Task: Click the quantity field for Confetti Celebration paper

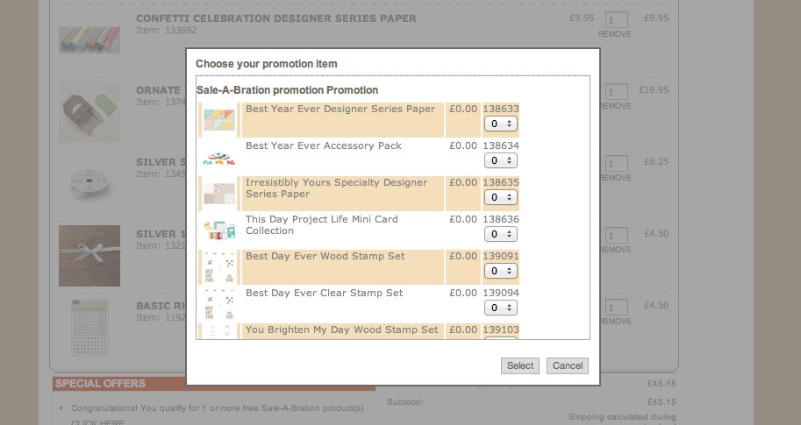Action: (x=616, y=20)
